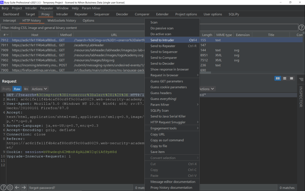
Task: Click the filter bar text
Action: pyautogui.click(x=39, y=28)
